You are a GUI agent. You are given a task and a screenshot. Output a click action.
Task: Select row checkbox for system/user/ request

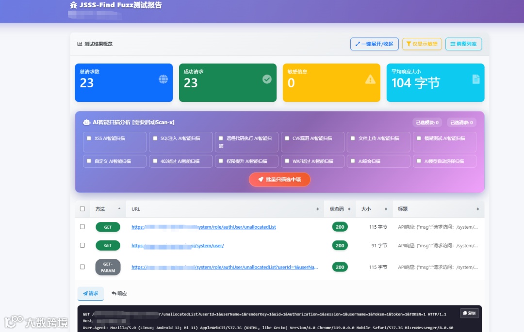pyautogui.click(x=82, y=245)
